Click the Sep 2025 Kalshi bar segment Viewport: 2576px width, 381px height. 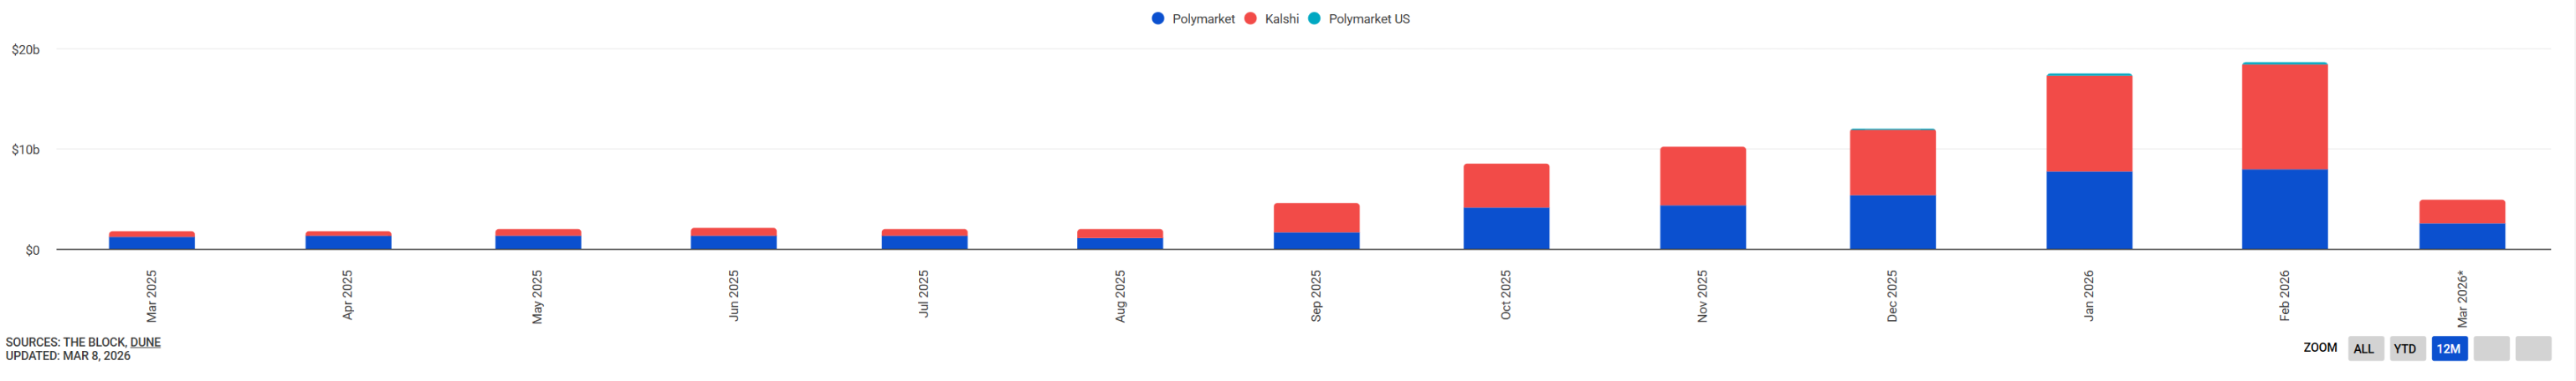[x=1316, y=217]
